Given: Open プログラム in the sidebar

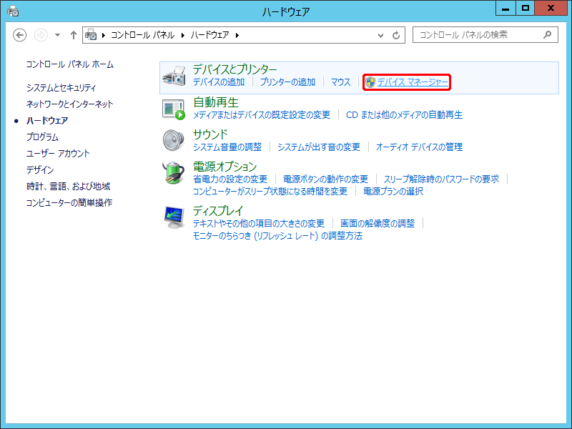Looking at the screenshot, I should (x=42, y=137).
